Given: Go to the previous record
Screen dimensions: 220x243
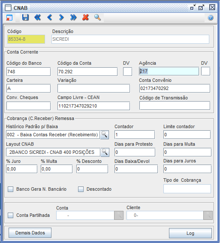Looking at the screenshot, I should click(49, 18).
